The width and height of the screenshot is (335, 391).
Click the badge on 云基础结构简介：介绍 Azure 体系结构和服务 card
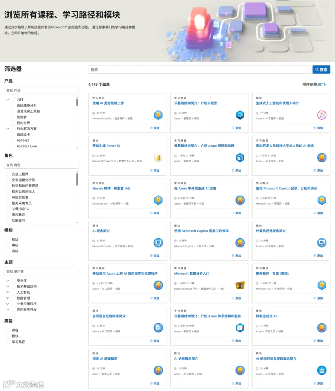(240, 328)
